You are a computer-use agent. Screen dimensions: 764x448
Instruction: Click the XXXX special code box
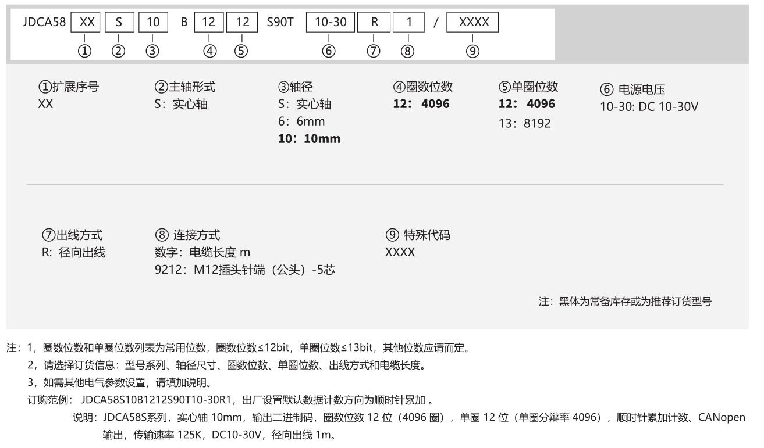click(x=473, y=23)
